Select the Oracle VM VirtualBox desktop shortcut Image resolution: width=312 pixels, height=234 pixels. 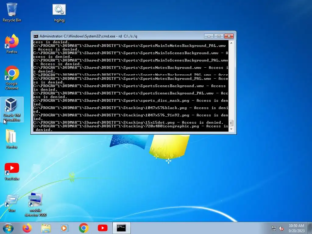click(12, 109)
